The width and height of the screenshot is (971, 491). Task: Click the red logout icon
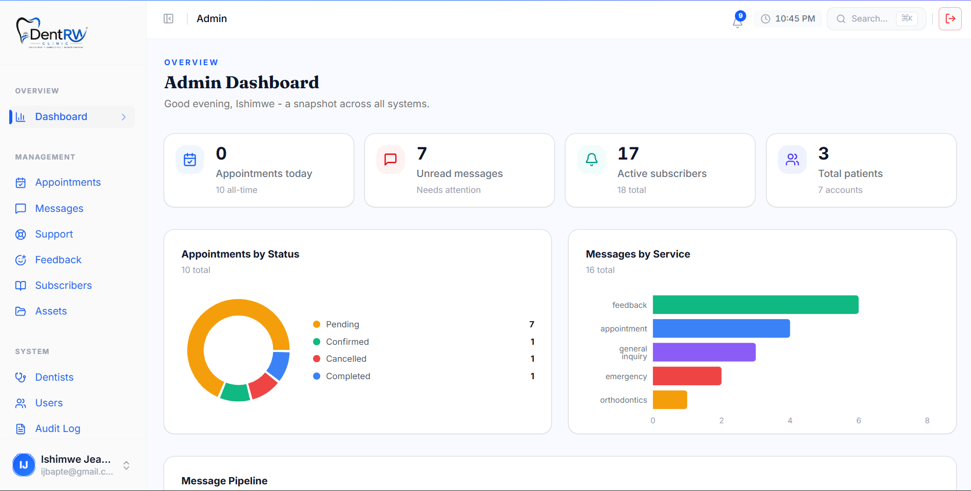(x=950, y=18)
